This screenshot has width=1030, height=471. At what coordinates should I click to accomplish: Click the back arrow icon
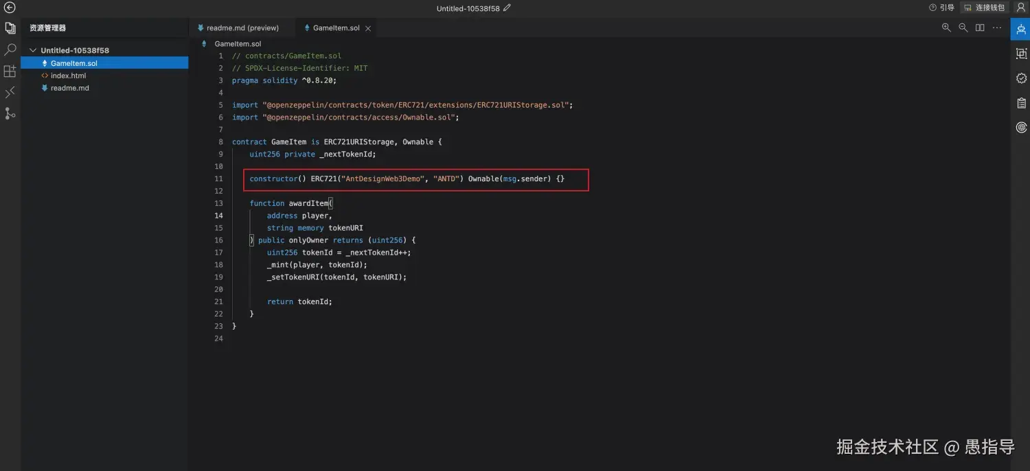(x=10, y=8)
